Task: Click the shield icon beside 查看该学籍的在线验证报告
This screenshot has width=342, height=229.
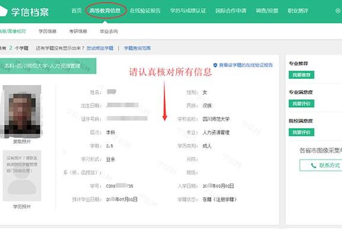Action: [x=215, y=65]
